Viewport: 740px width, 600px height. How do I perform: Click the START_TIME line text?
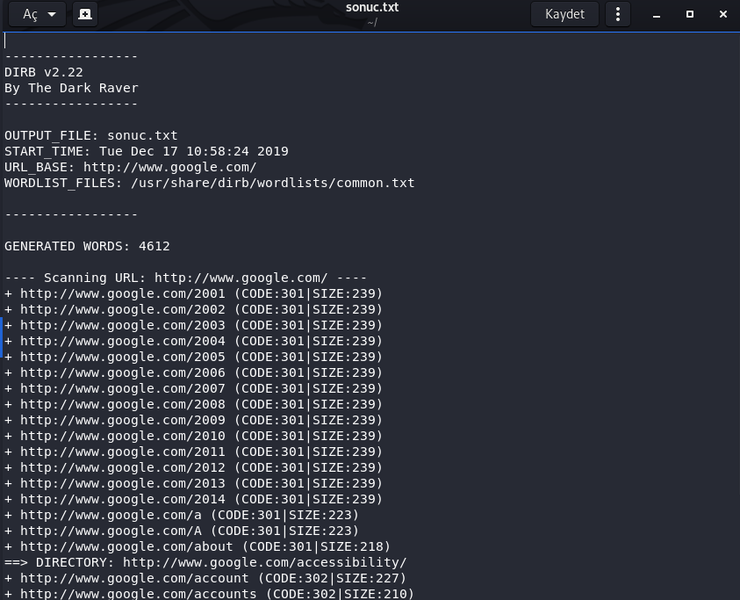(x=147, y=151)
